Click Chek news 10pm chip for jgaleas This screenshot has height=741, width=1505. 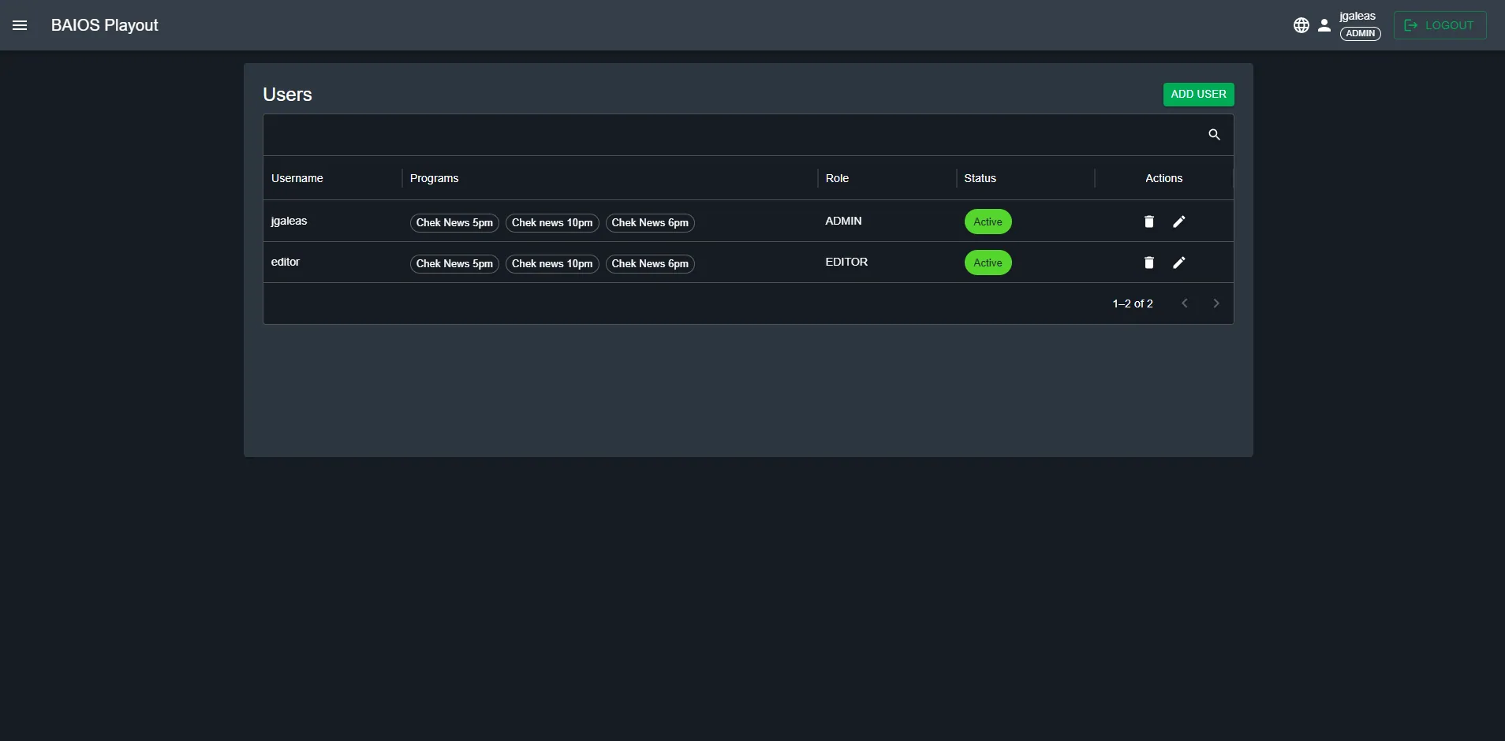pyautogui.click(x=552, y=223)
